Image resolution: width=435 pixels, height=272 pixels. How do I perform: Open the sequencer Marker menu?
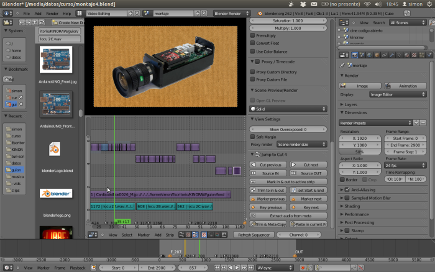[144, 235]
